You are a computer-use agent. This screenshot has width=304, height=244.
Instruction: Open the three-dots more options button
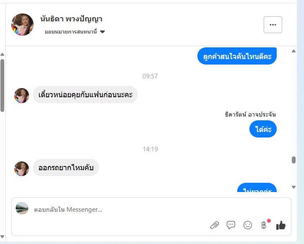273,25
